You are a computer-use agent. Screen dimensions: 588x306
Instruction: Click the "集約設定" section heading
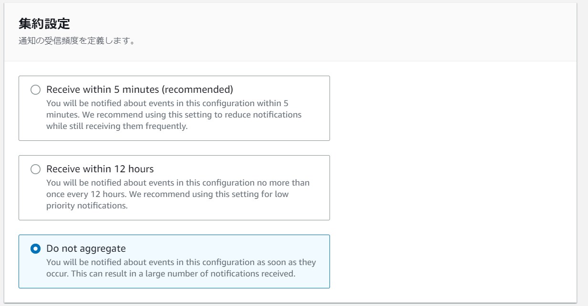tap(34, 23)
